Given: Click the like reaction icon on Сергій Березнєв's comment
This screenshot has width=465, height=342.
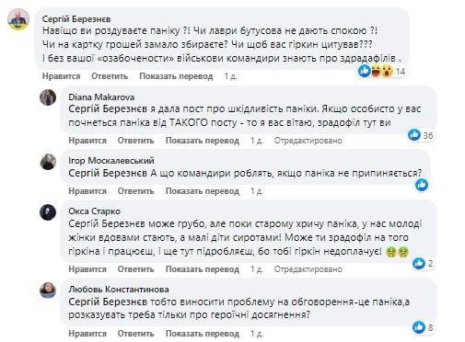Looking at the screenshot, I should [x=365, y=71].
